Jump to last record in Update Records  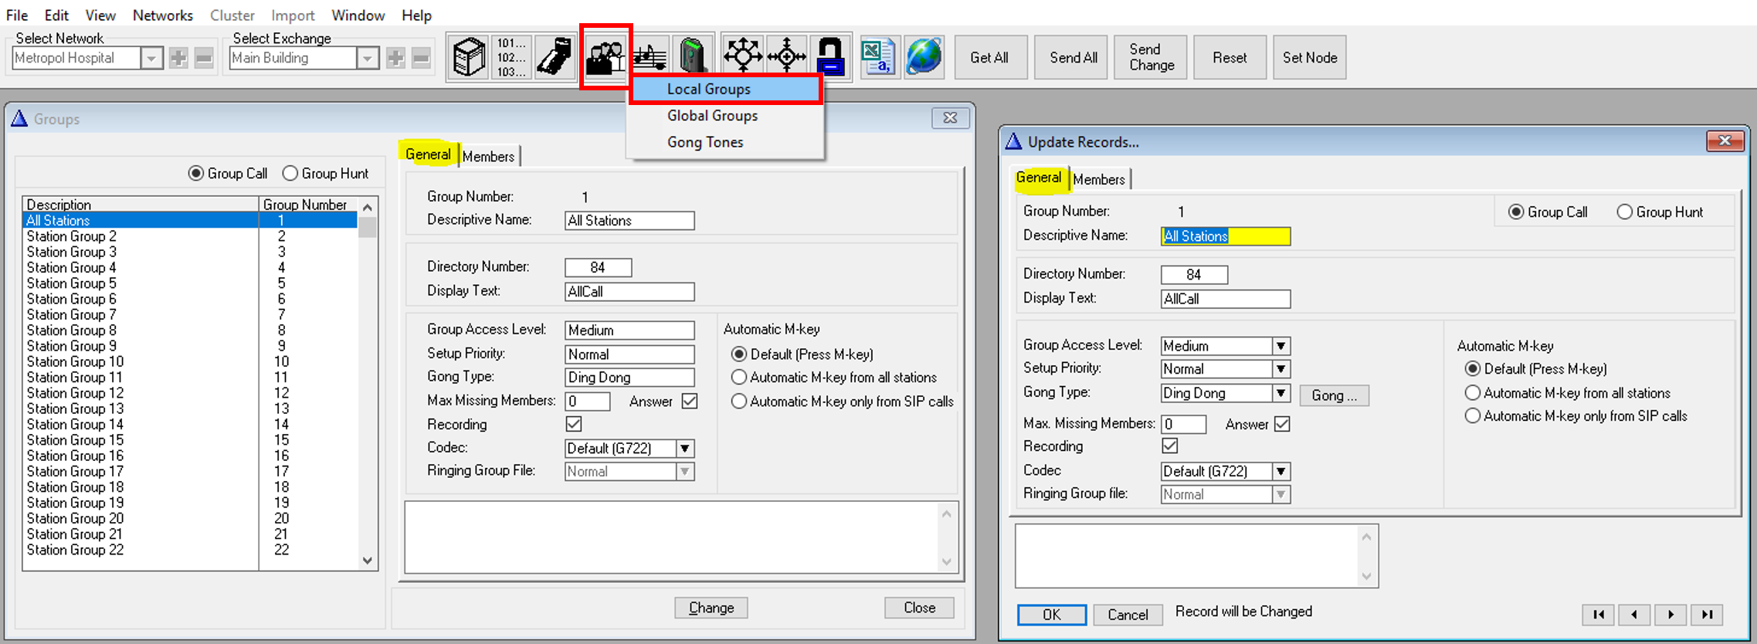click(x=1708, y=615)
